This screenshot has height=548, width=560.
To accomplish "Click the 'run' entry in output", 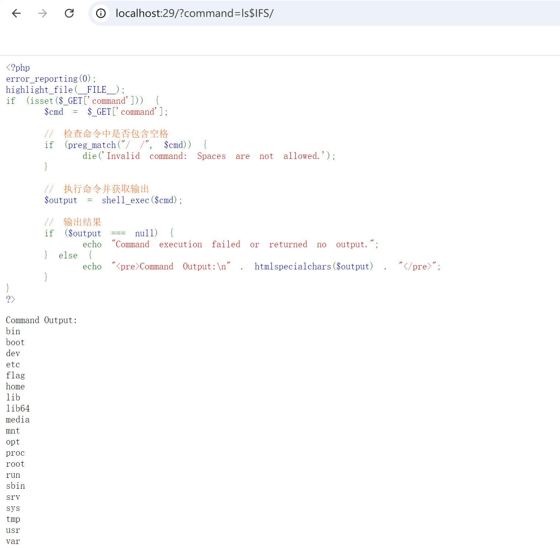I will click(x=13, y=475).
